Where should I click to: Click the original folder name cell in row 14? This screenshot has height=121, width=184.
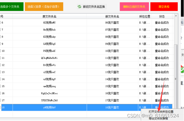tap(49, 79)
